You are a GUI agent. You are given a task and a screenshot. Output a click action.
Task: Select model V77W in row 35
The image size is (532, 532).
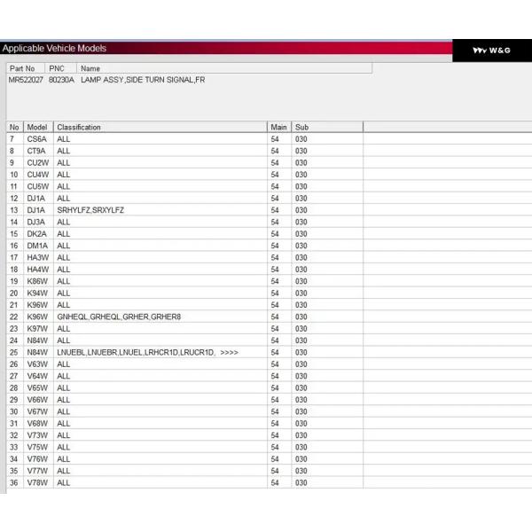point(37,472)
